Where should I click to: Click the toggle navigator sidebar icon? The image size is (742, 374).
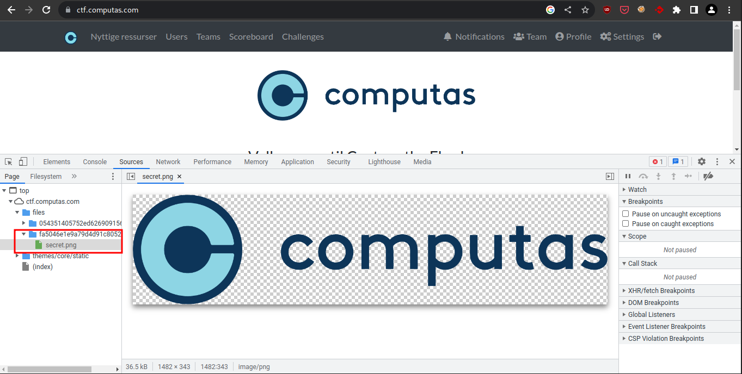(x=131, y=177)
